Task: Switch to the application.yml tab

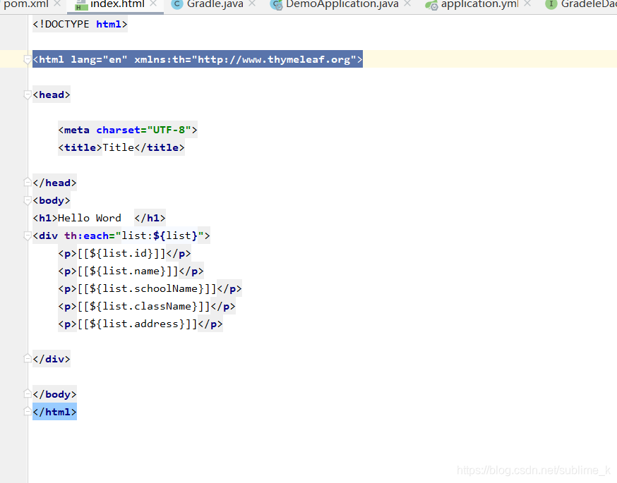Action: click(x=479, y=4)
